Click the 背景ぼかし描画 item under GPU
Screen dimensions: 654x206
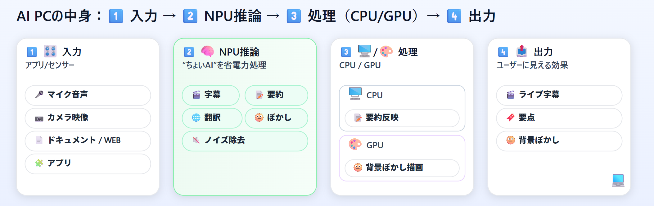[x=402, y=168]
